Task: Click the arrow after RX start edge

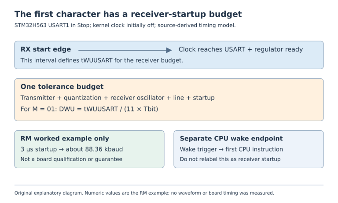Action: tap(125, 50)
